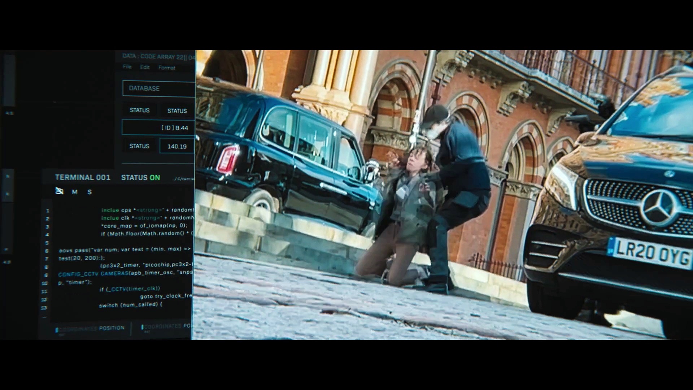Select the left COORDINATES POSITION tab
The image size is (693, 390).
coord(90,329)
